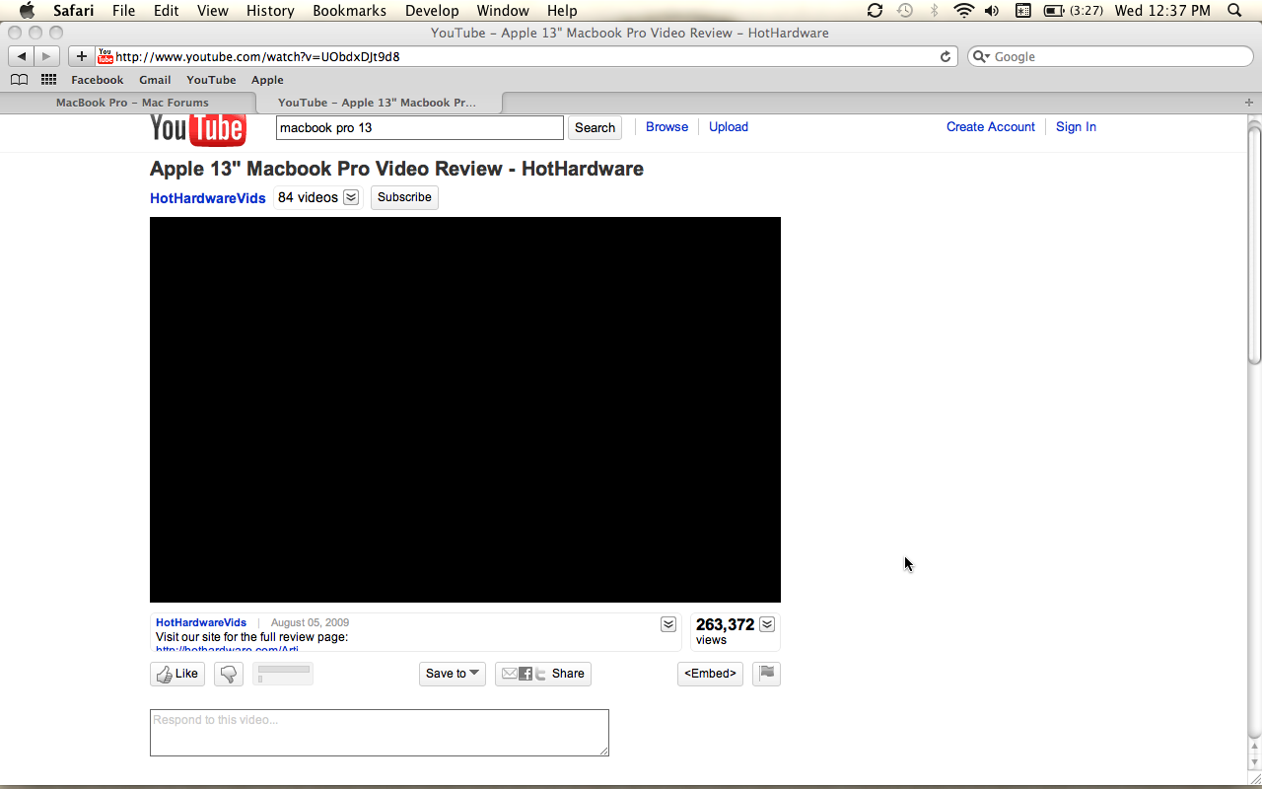
Task: Click the Like button
Action: coord(177,674)
